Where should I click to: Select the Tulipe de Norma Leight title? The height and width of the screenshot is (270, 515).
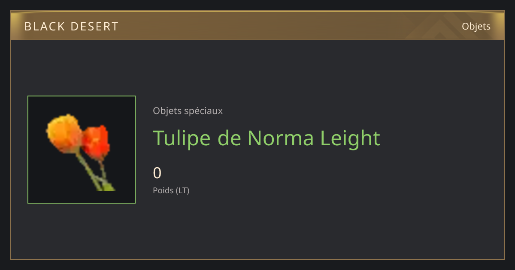pos(267,138)
